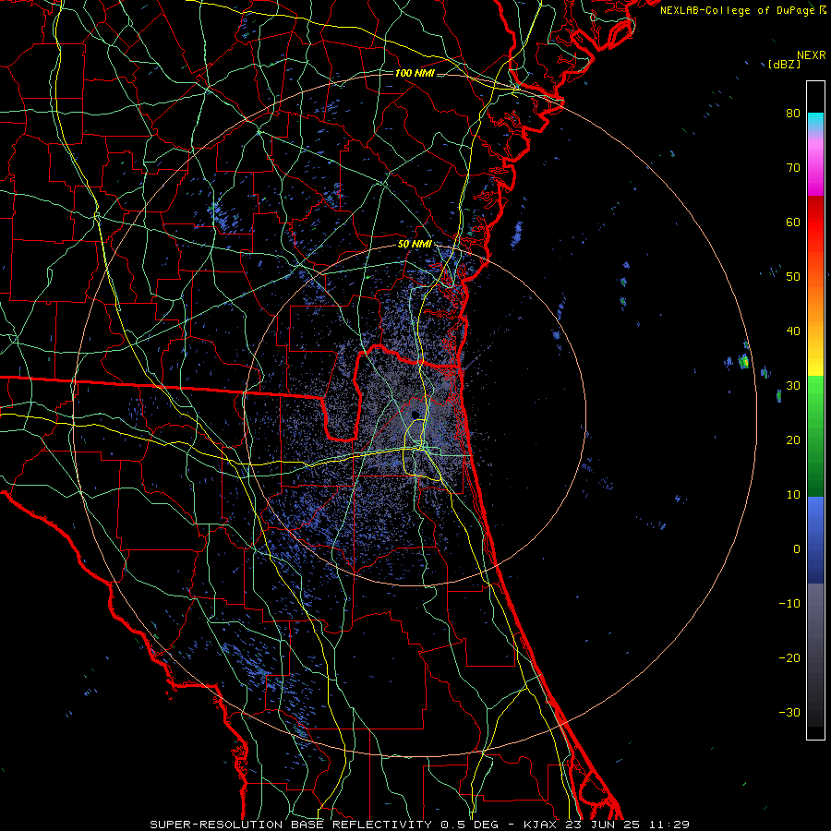Pick the blue segment of color scale
The height and width of the screenshot is (831, 831).
coord(815,540)
